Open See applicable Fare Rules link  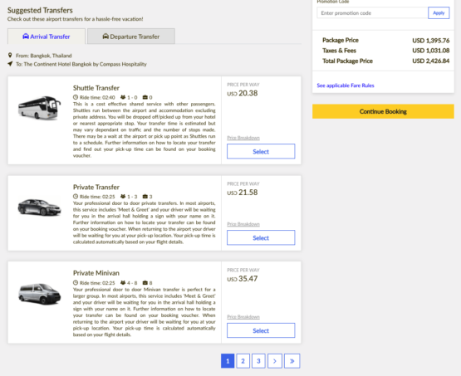pos(346,85)
